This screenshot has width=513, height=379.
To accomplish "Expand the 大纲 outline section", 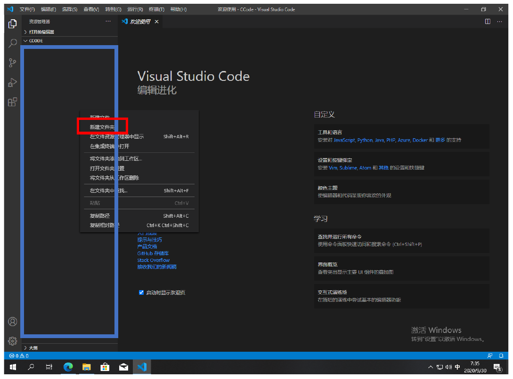I will 33,348.
